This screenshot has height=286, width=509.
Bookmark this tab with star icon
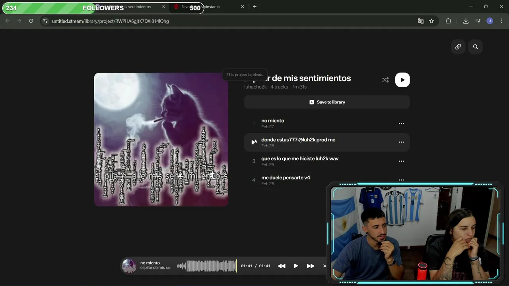[x=431, y=21]
